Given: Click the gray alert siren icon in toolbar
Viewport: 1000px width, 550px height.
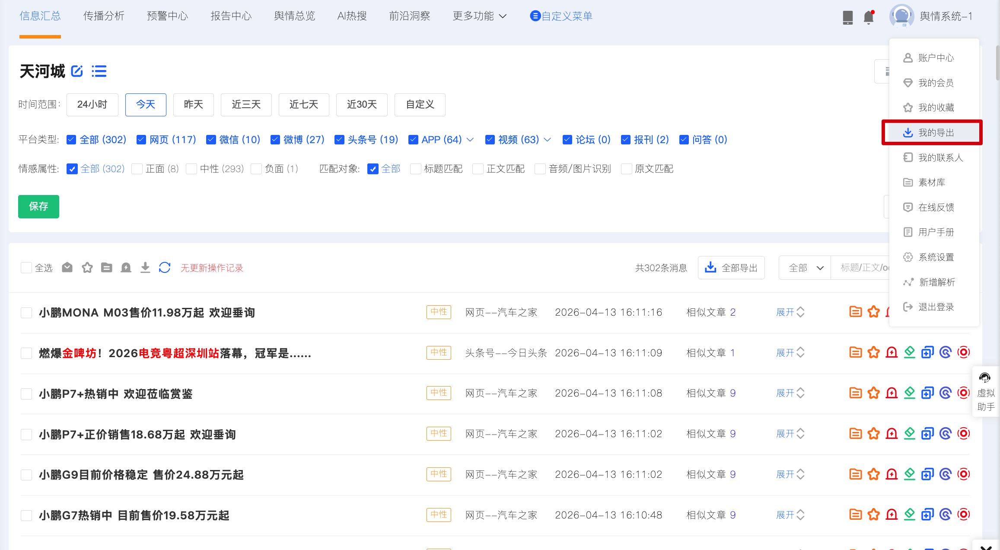Looking at the screenshot, I should coord(126,268).
